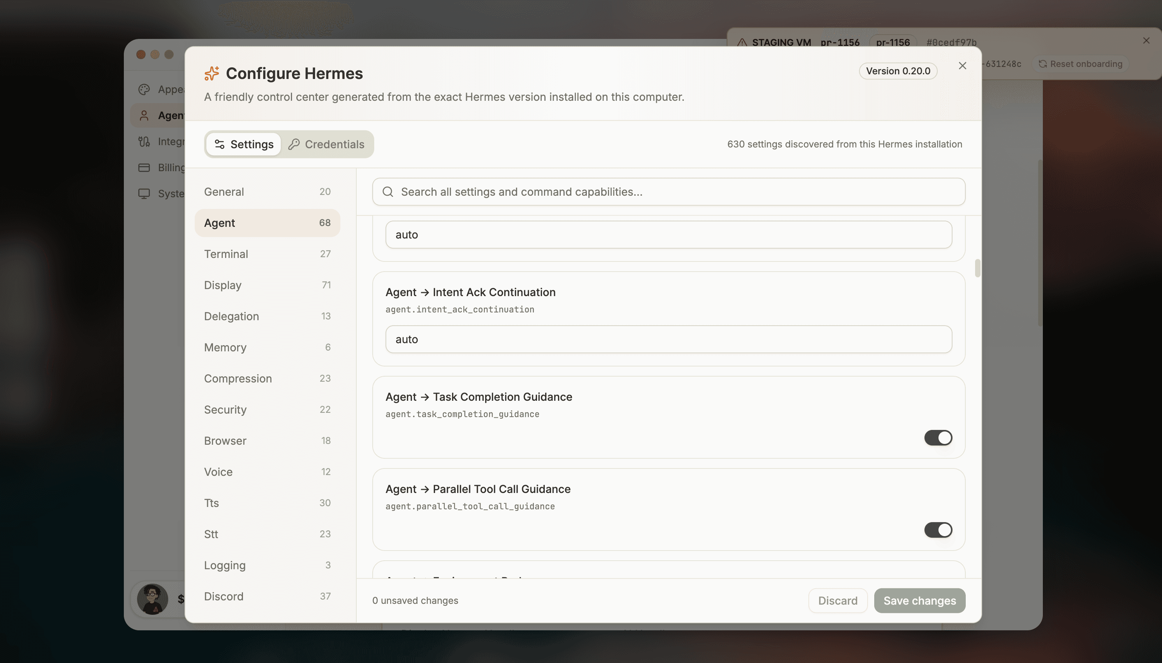Click the agent.intent_ack_continuation key text

point(460,310)
